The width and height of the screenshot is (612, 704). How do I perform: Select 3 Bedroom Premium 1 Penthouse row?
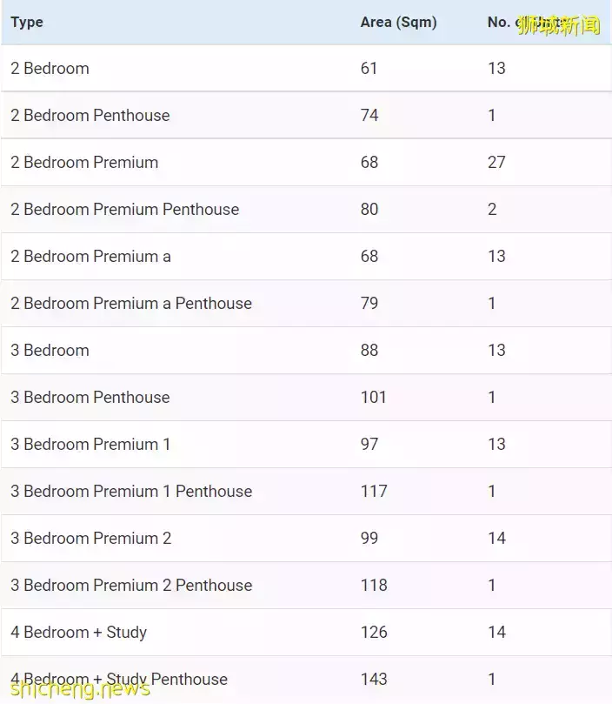(x=131, y=492)
